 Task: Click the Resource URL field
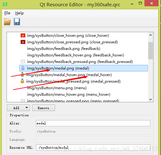tap(93, 148)
